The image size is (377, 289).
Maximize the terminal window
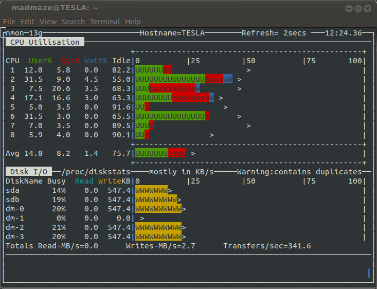[358, 8]
